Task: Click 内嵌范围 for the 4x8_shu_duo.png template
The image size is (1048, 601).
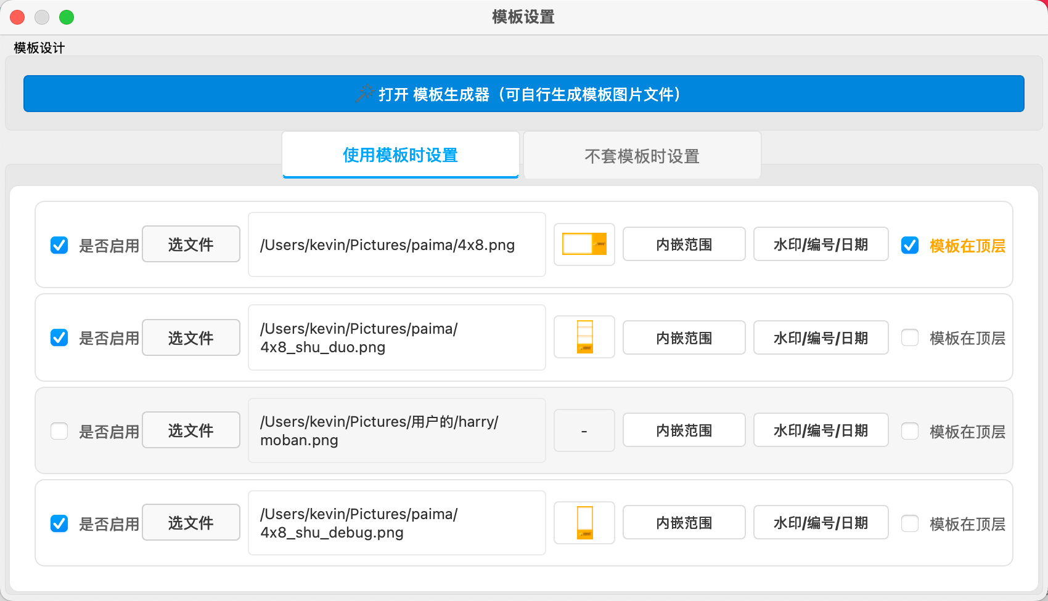Action: (x=684, y=337)
